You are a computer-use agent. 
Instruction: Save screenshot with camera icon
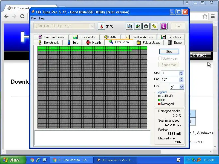tap(146, 26)
